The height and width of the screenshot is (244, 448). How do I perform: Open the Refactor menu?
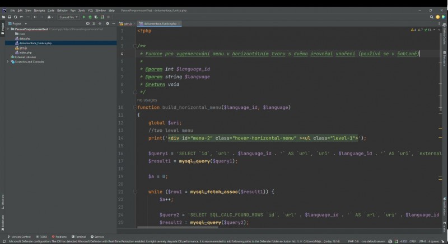click(x=62, y=10)
